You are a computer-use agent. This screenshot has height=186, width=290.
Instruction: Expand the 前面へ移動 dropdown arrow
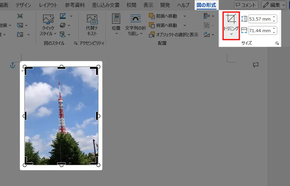click(x=185, y=16)
